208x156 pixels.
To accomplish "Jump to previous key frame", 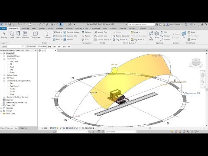I will pos(49,47).
